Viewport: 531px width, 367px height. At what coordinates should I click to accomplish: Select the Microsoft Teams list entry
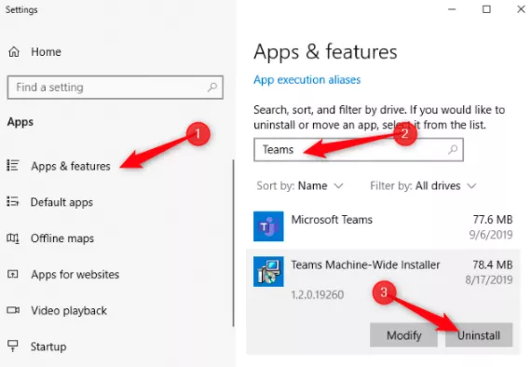coord(383,226)
